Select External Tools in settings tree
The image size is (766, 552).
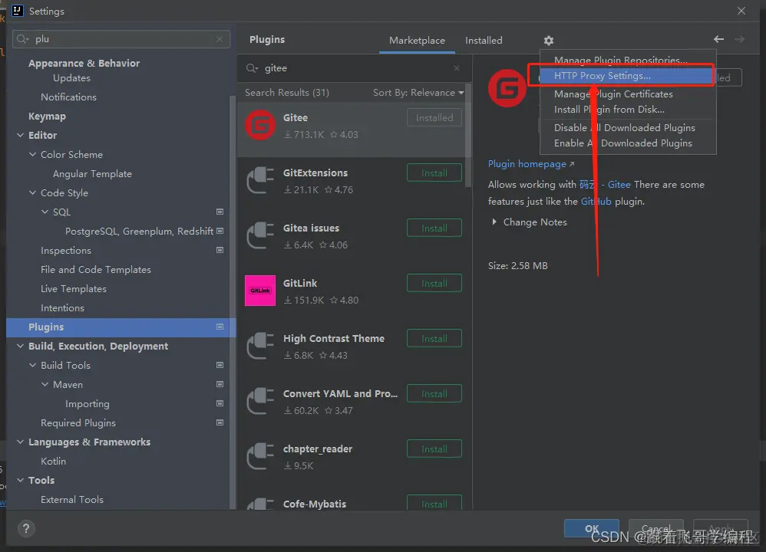click(72, 499)
